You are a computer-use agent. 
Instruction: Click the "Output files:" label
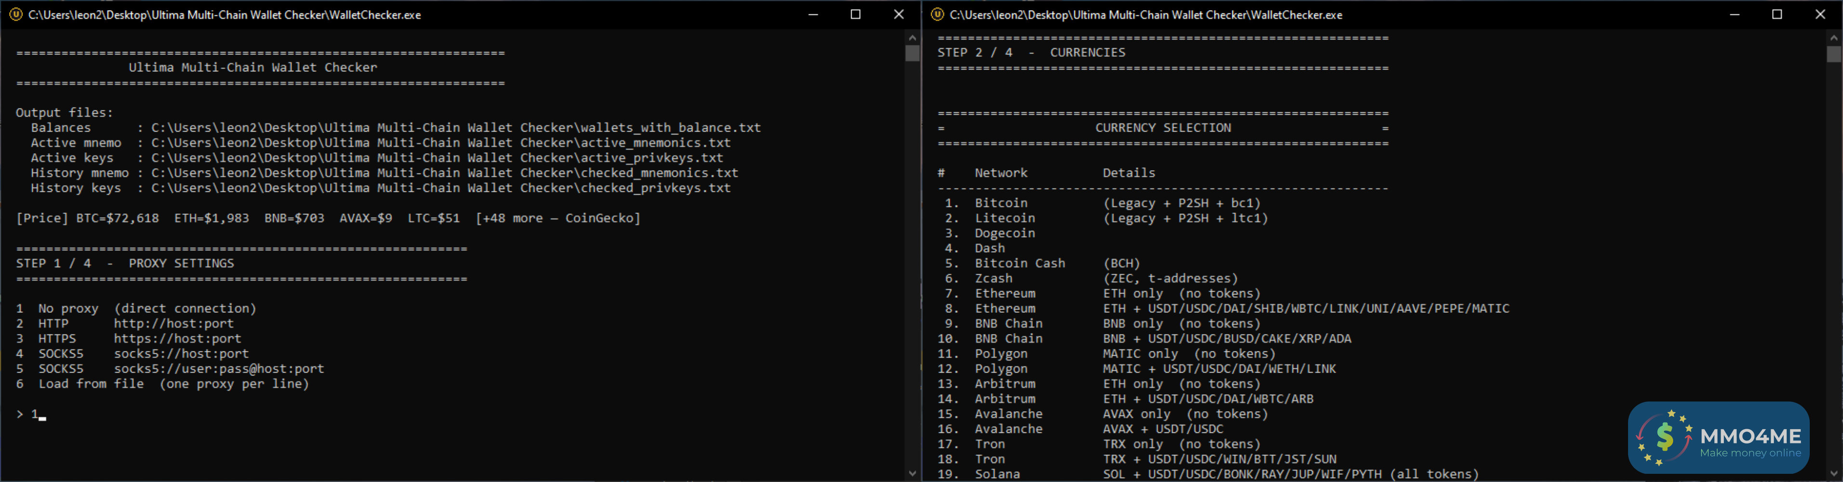click(x=65, y=112)
